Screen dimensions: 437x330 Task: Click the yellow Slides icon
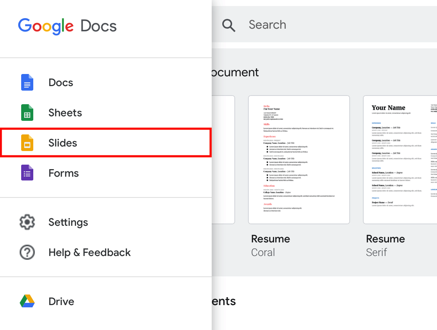(27, 143)
